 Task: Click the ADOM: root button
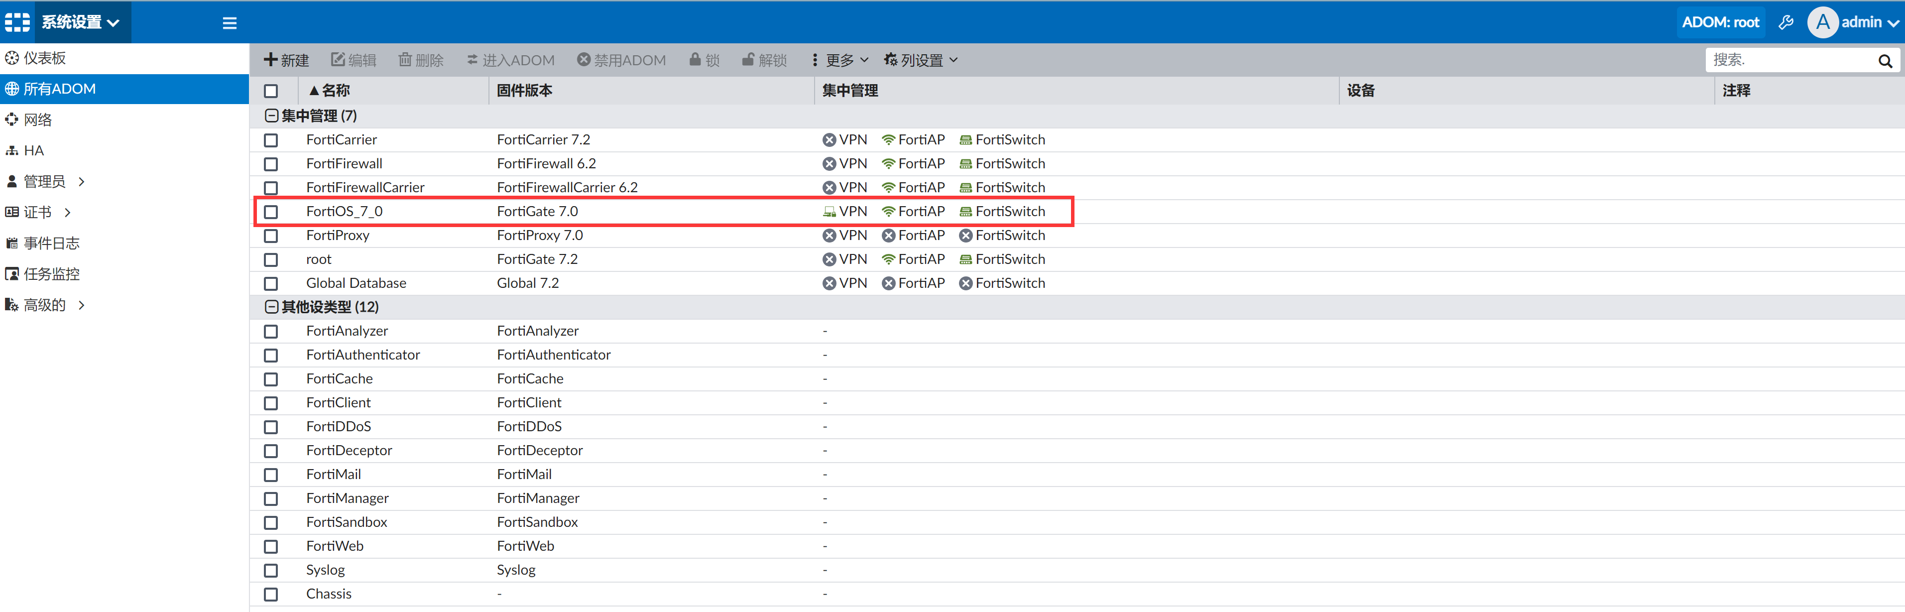coord(1720,22)
